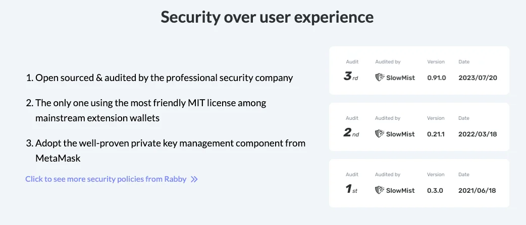
Task: Click the SlowMist logo in 2nd audit card
Action: tap(395, 134)
